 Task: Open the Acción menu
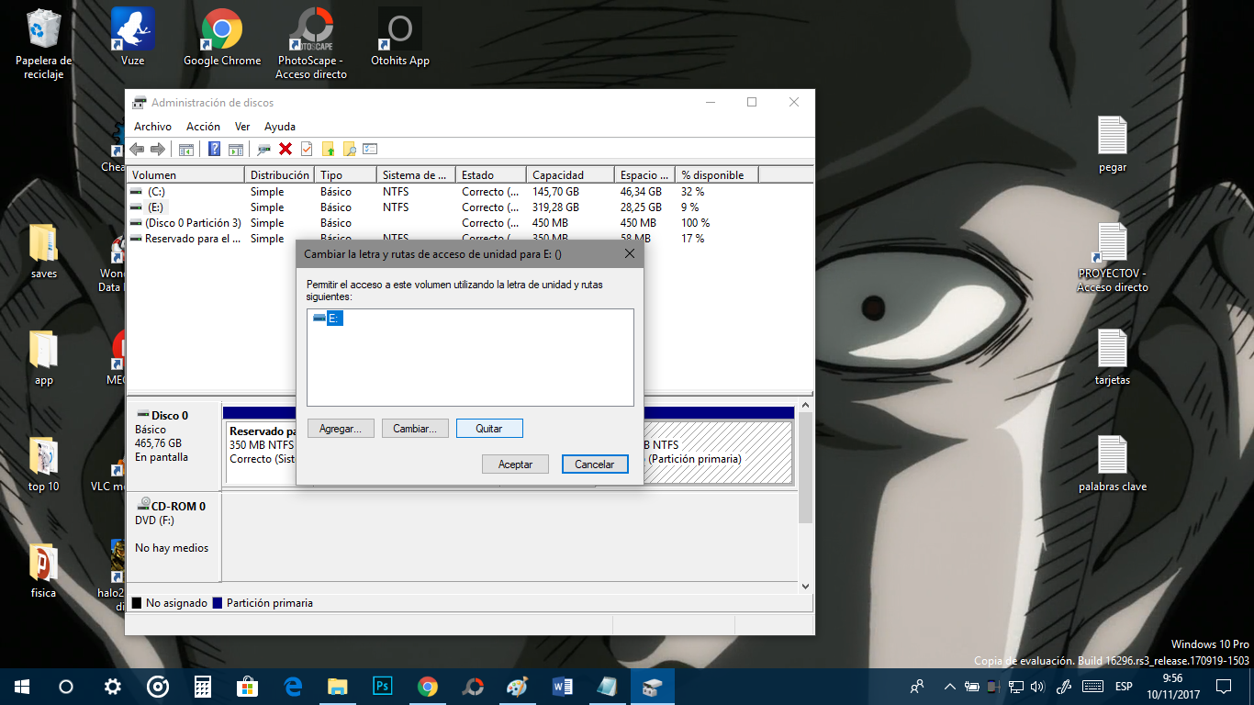point(203,127)
